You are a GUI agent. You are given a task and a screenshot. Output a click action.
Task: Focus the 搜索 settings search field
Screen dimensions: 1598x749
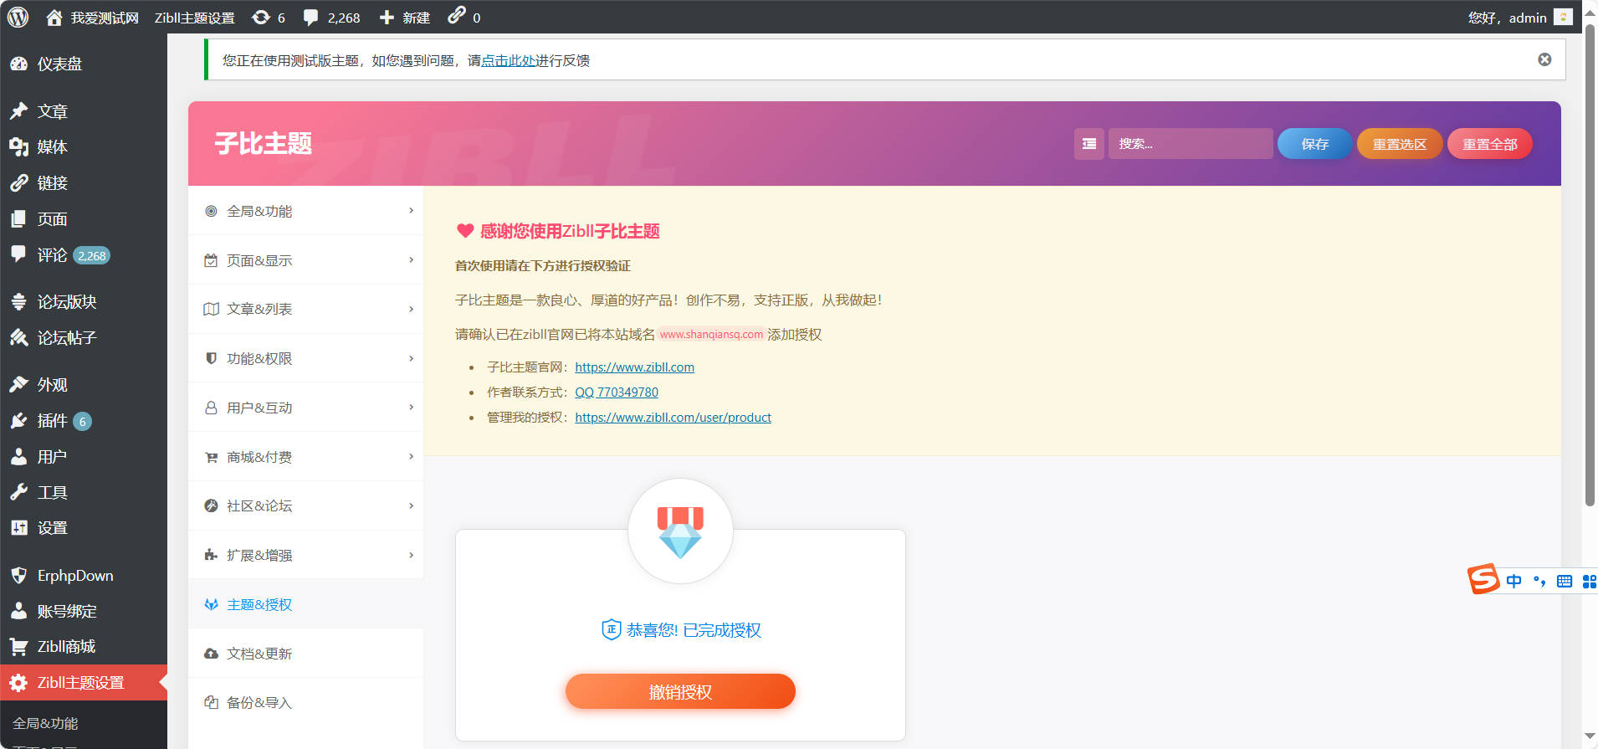[1191, 144]
